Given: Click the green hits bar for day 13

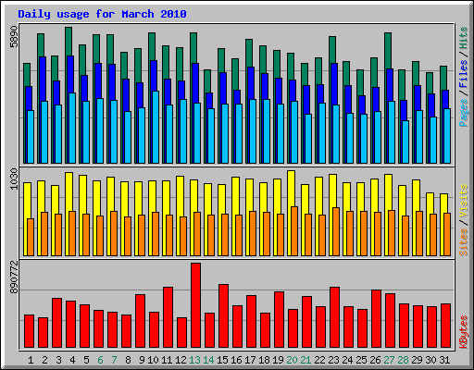Looking at the screenshot, I should click(193, 48).
